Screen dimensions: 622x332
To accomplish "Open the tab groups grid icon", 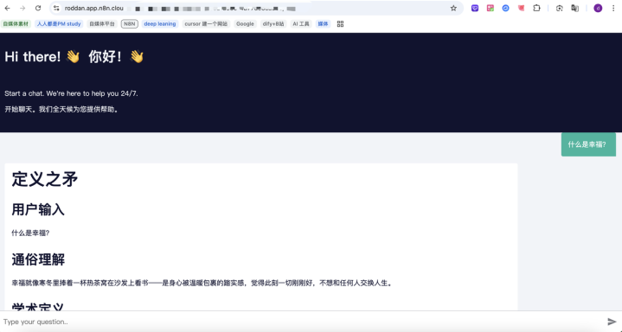I will click(340, 24).
